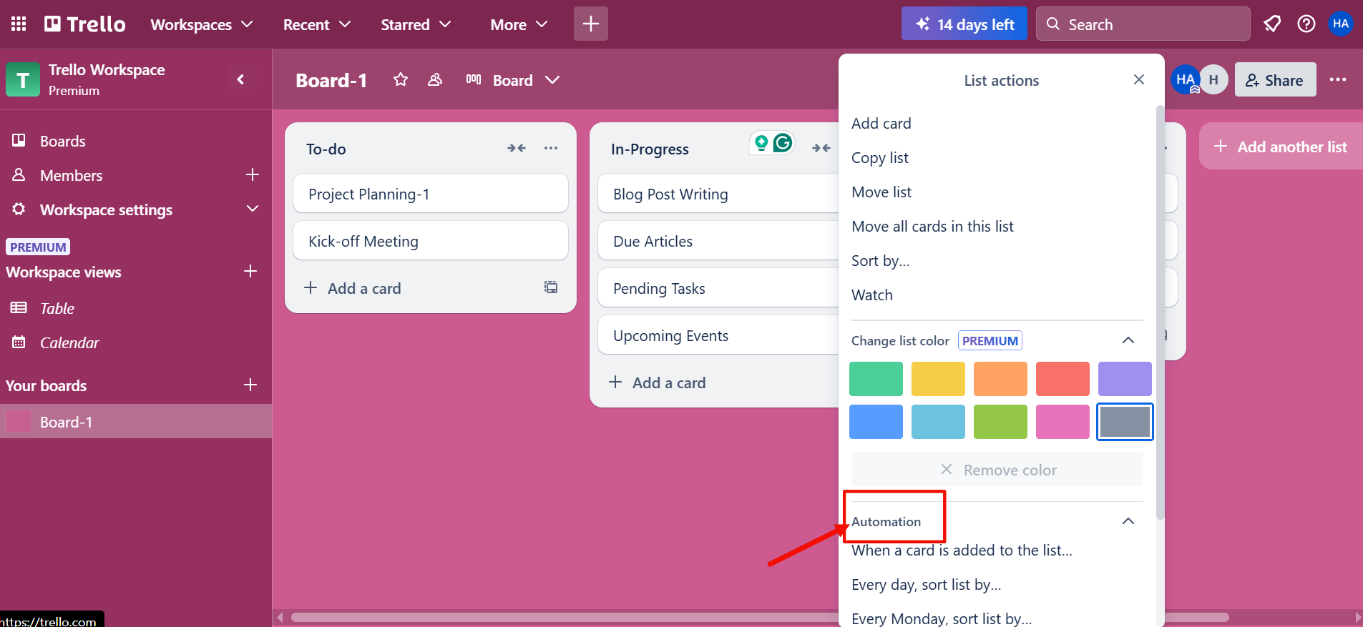
Task: Click the plus create button in top bar
Action: (x=591, y=24)
